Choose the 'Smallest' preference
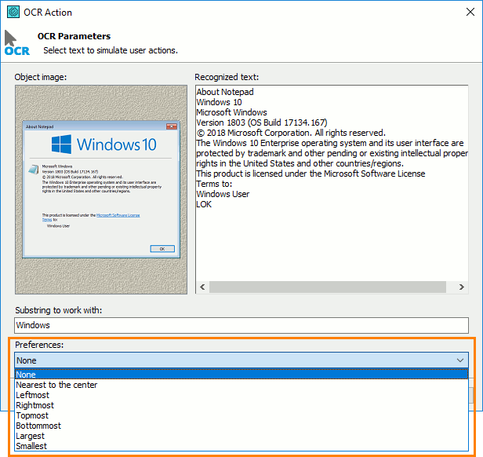The height and width of the screenshot is (457, 483). pyautogui.click(x=241, y=446)
